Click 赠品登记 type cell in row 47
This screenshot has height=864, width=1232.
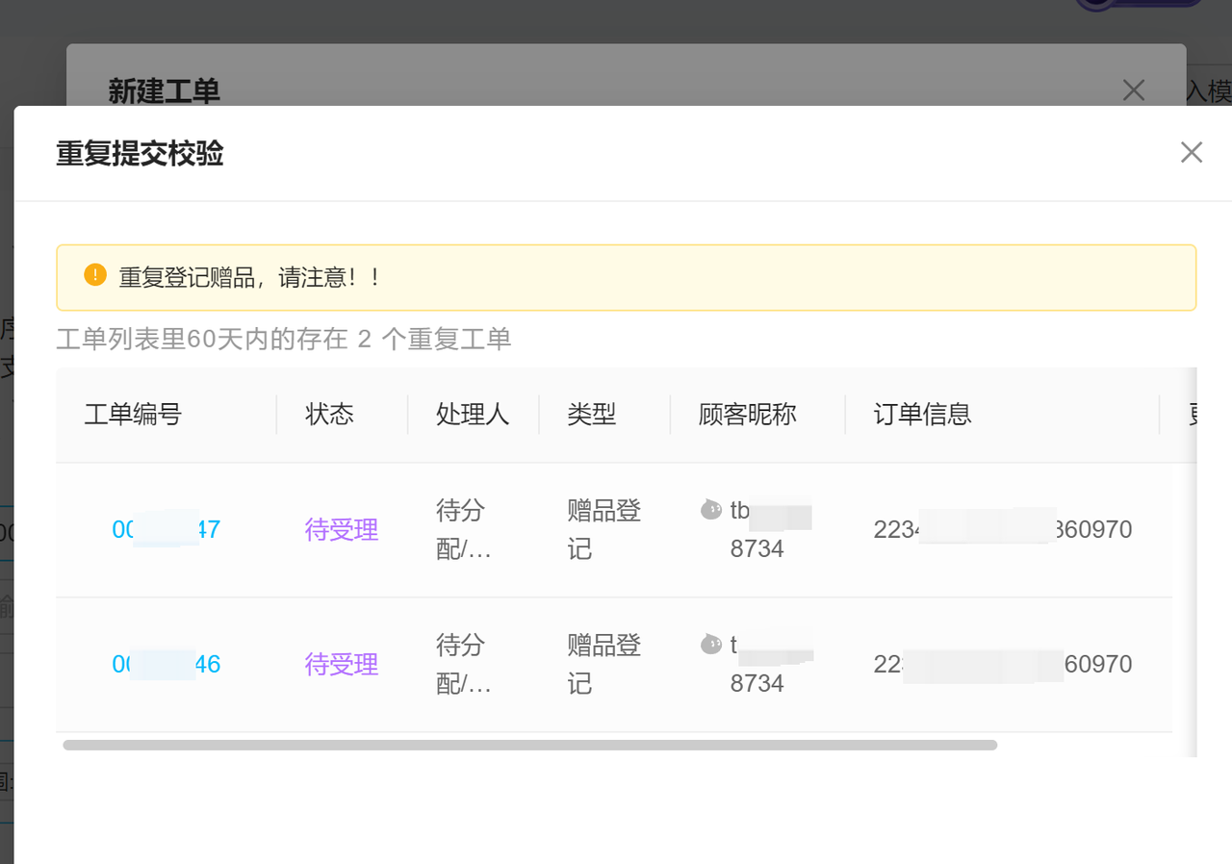pos(604,530)
